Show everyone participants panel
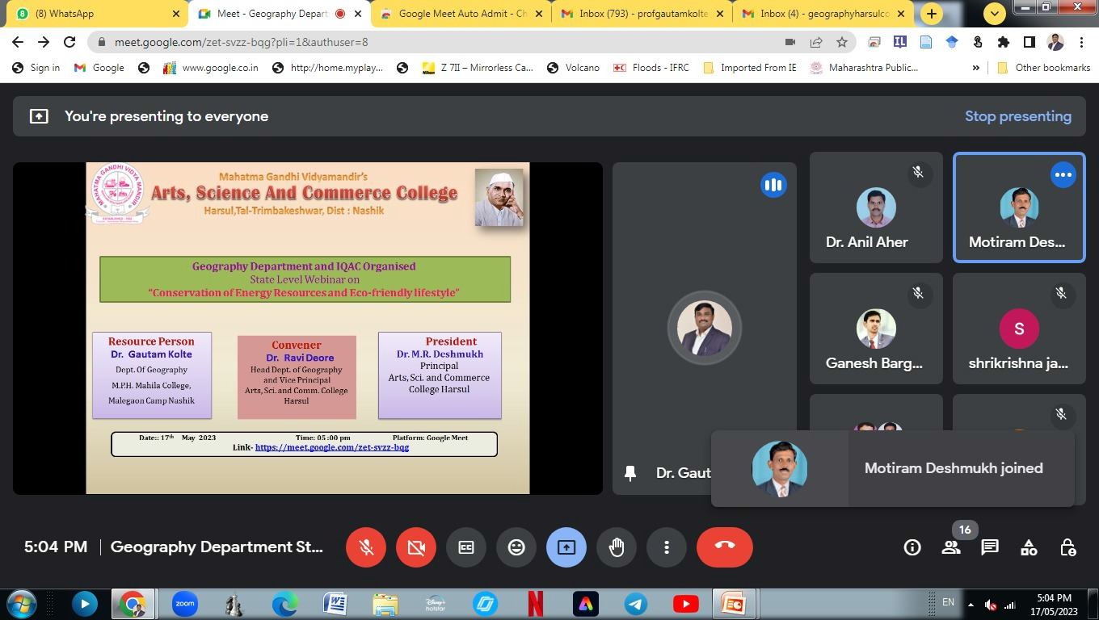 coord(951,547)
